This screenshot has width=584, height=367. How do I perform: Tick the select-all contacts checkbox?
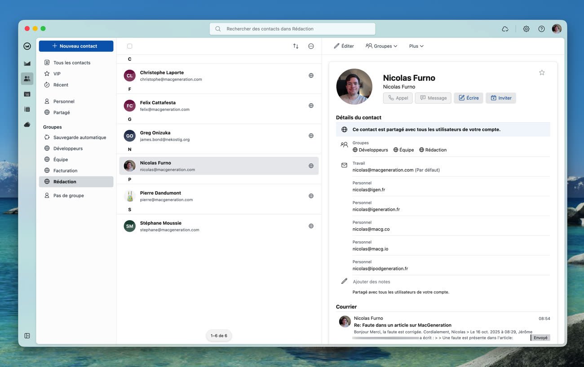(x=130, y=46)
